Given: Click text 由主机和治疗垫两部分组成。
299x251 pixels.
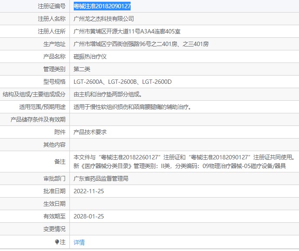Looking at the screenshot, I should [108, 94].
